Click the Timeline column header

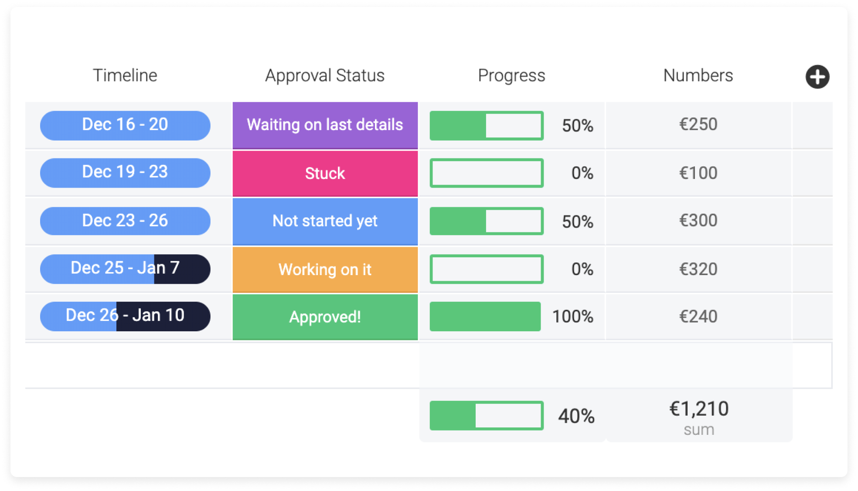(x=125, y=75)
